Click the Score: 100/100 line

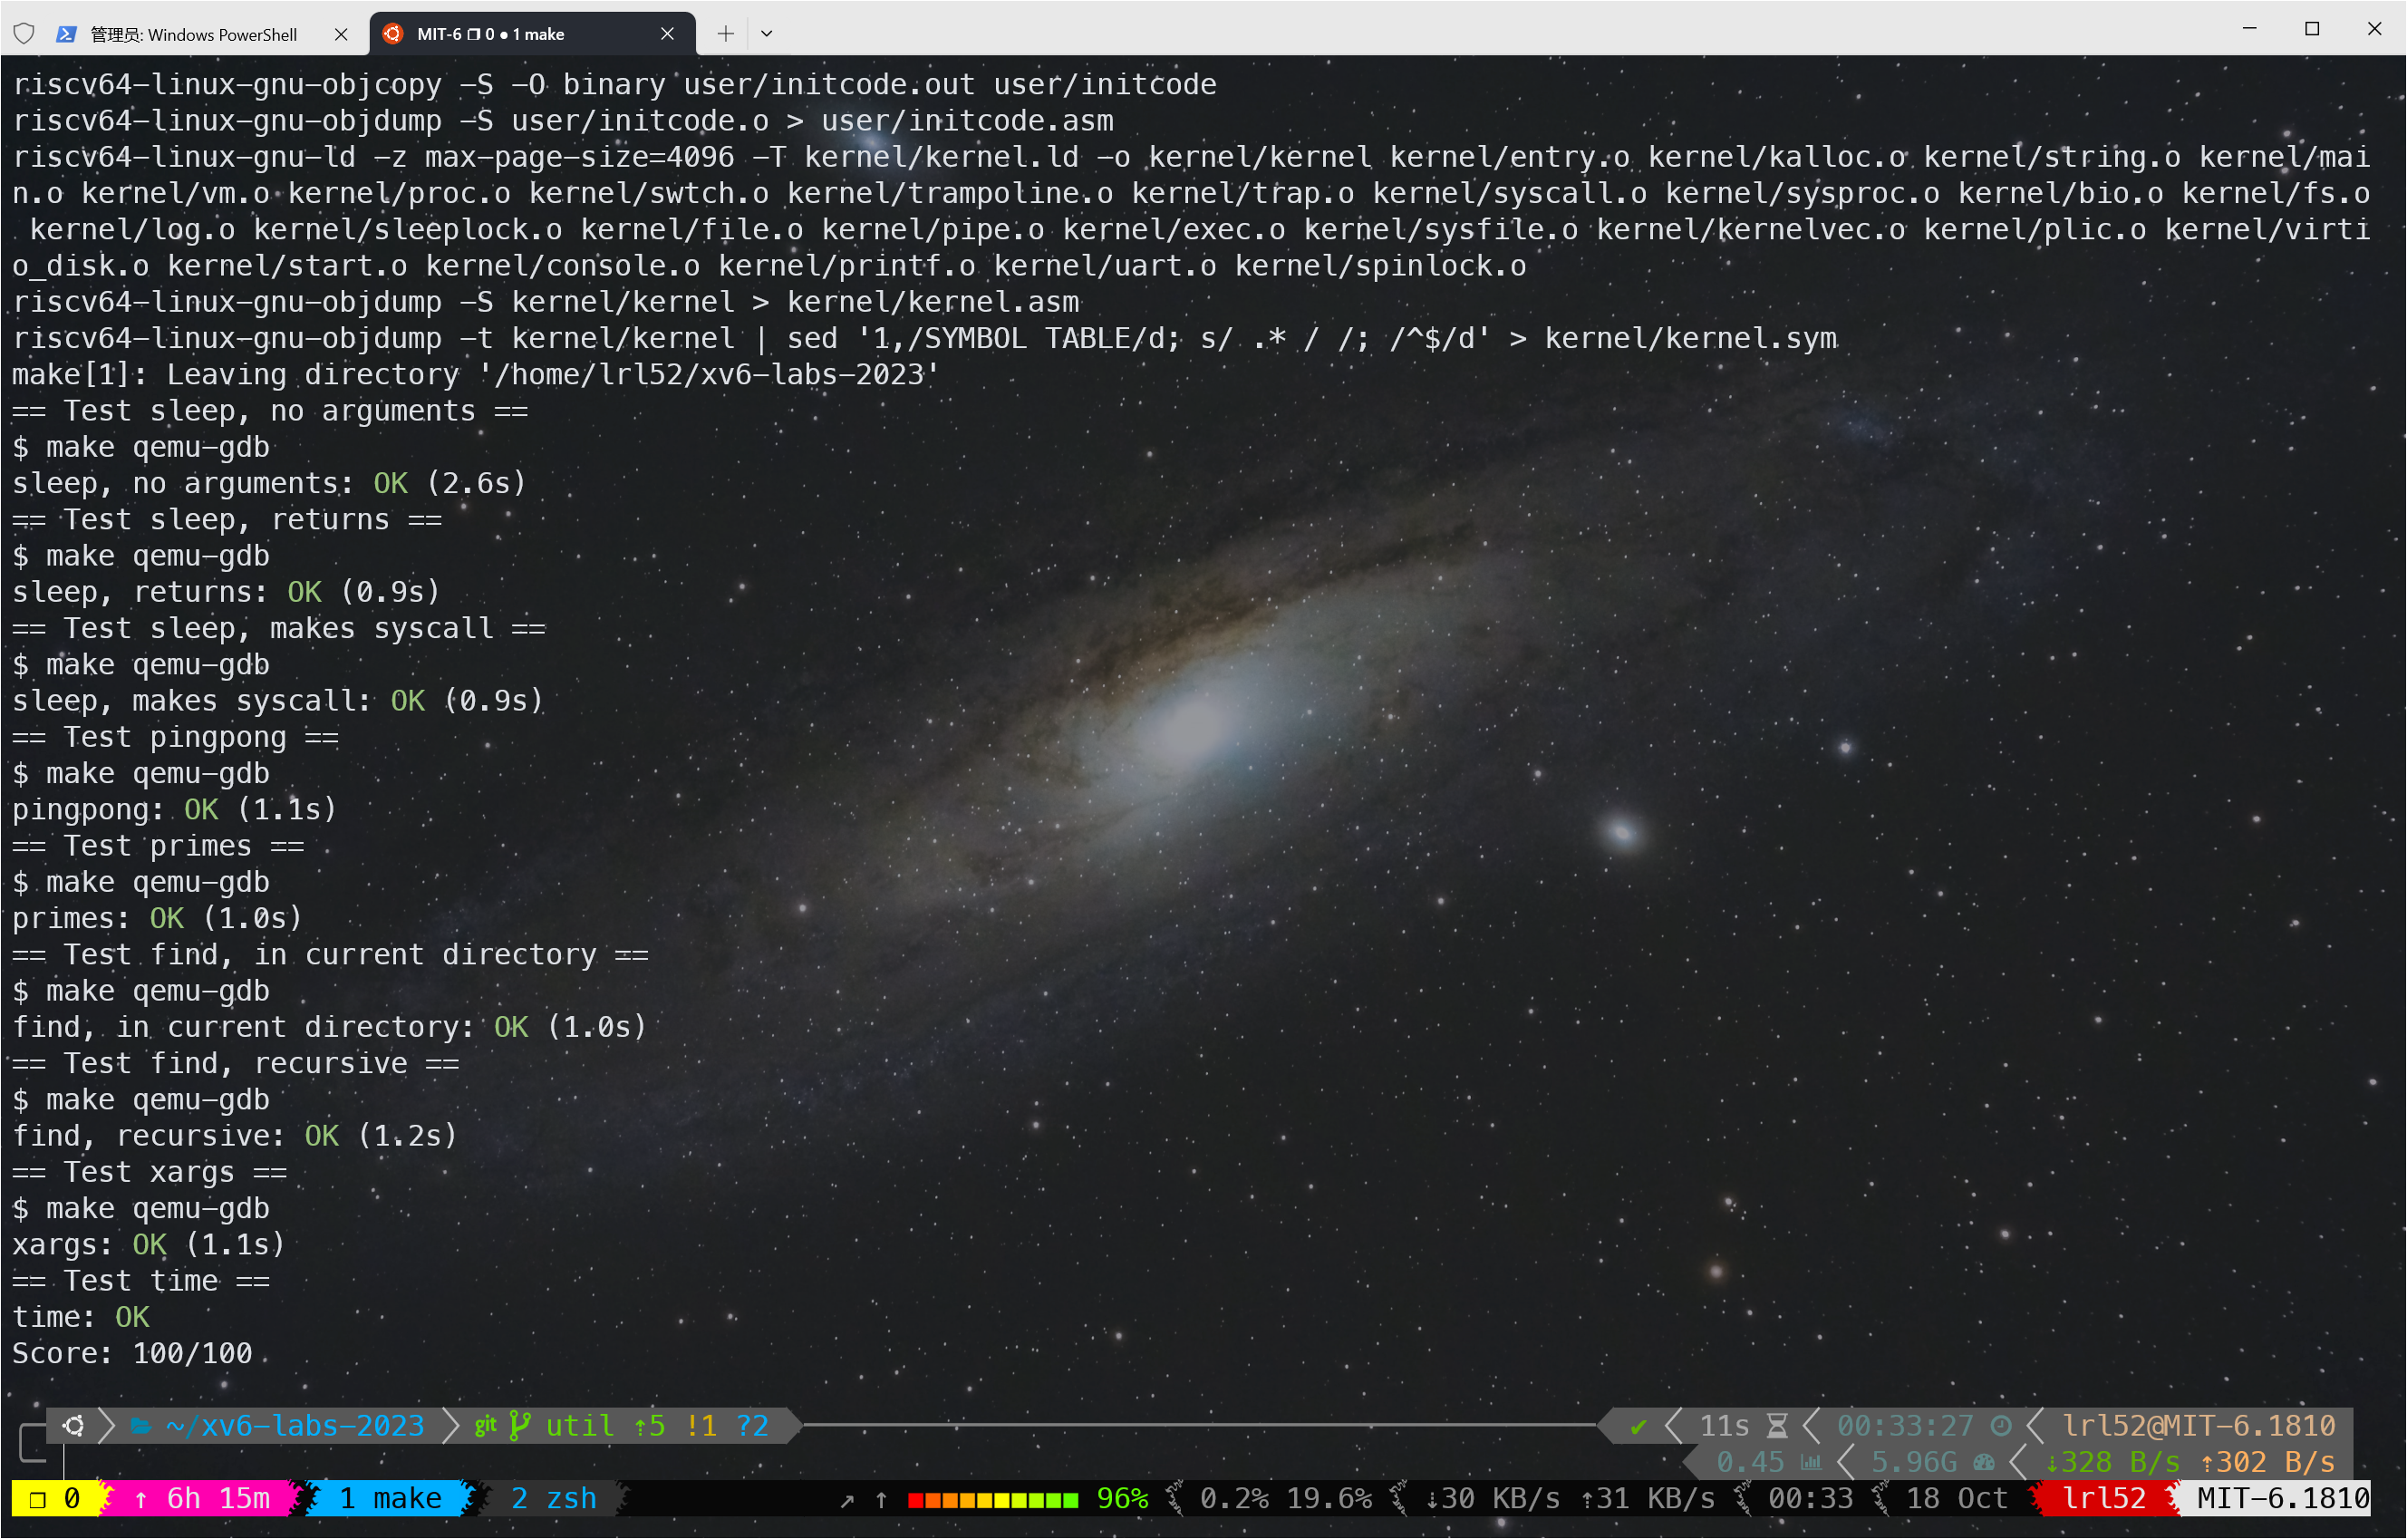pos(132,1354)
